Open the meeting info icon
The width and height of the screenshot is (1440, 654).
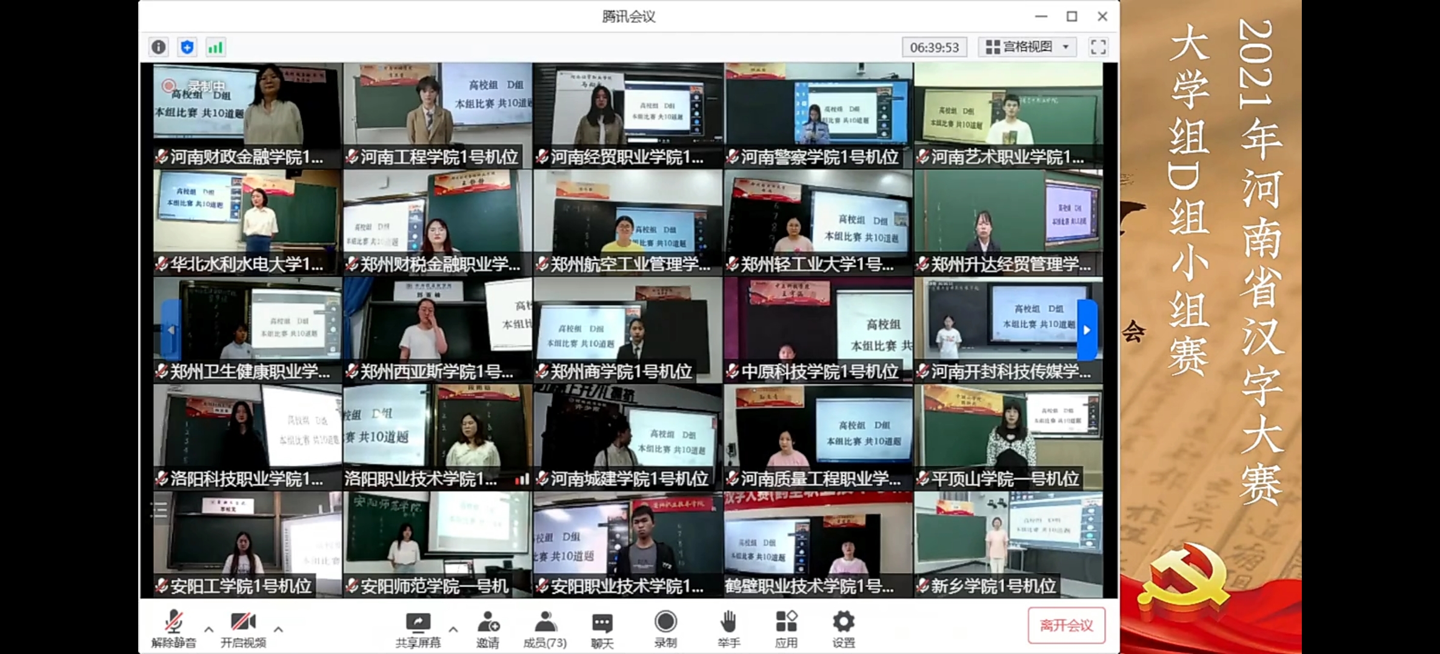click(x=159, y=47)
